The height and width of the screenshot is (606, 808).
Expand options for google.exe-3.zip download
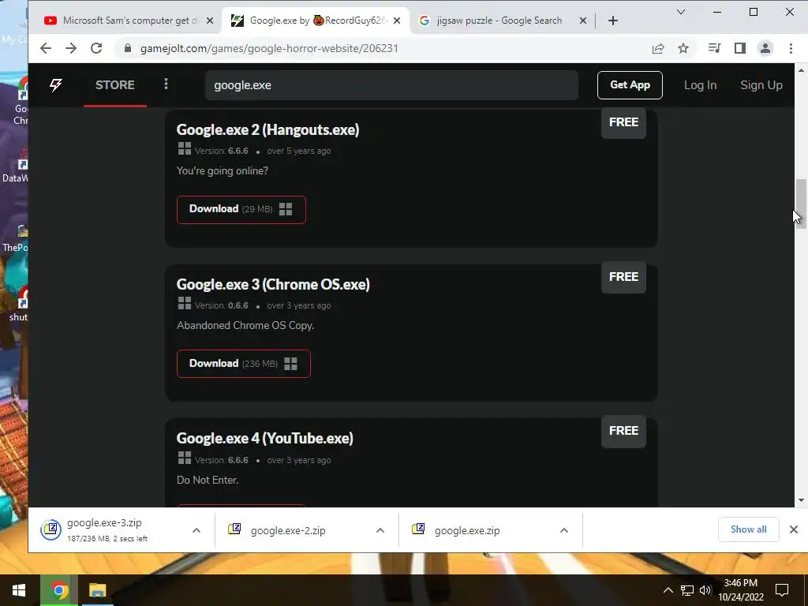coord(196,530)
